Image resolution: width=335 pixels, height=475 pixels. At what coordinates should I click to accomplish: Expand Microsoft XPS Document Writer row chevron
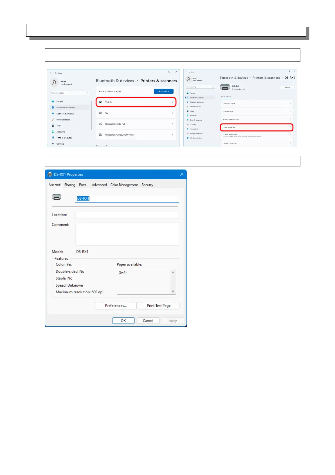[172, 135]
